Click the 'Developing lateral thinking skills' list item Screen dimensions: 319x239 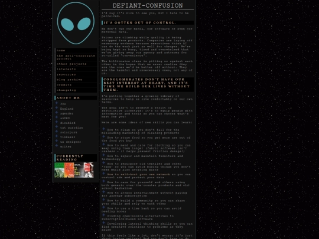(x=147, y=227)
